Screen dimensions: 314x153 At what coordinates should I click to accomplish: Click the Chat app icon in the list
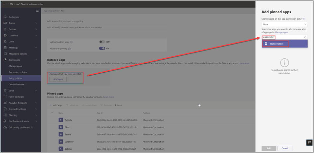[61, 127]
